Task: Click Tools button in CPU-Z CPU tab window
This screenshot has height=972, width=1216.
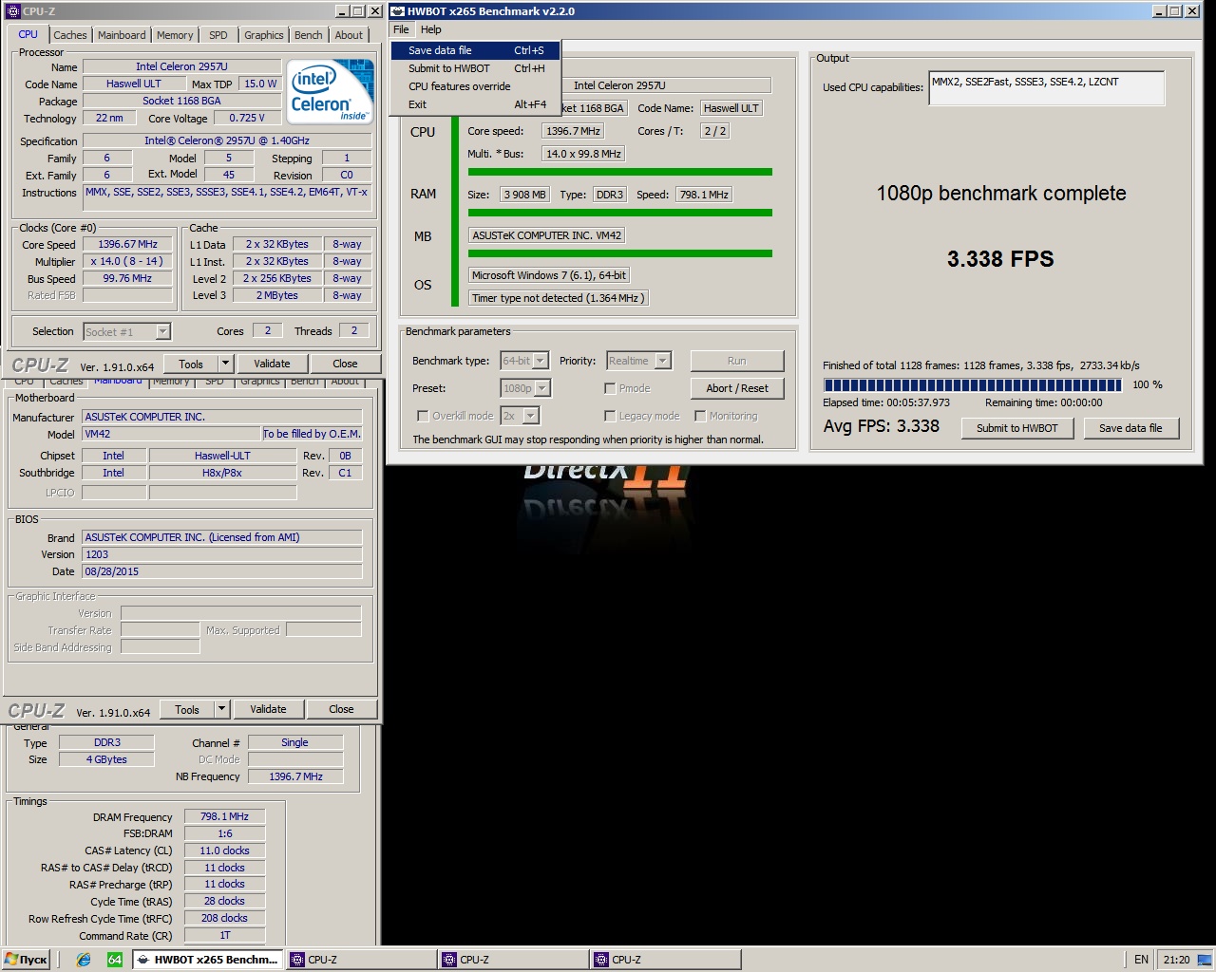Action: click(191, 364)
